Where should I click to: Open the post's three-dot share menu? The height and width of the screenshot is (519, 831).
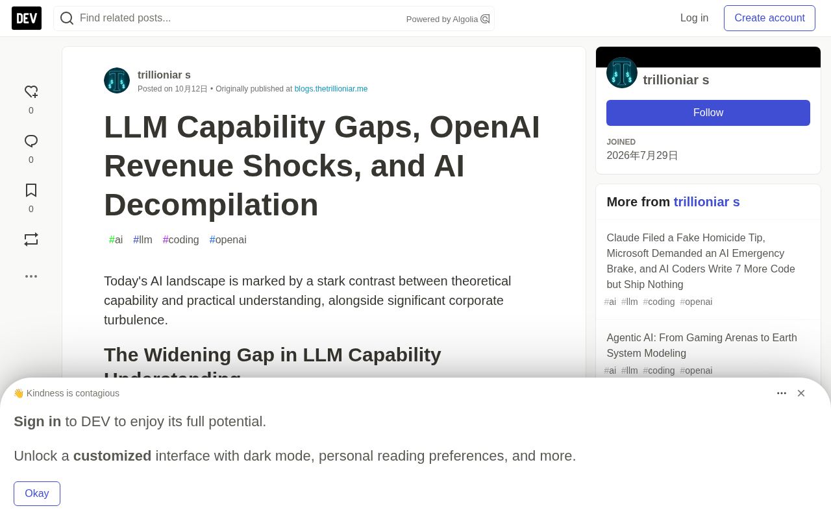(31, 276)
